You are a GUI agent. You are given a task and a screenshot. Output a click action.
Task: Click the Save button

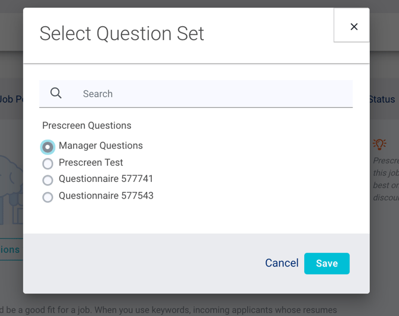326,264
